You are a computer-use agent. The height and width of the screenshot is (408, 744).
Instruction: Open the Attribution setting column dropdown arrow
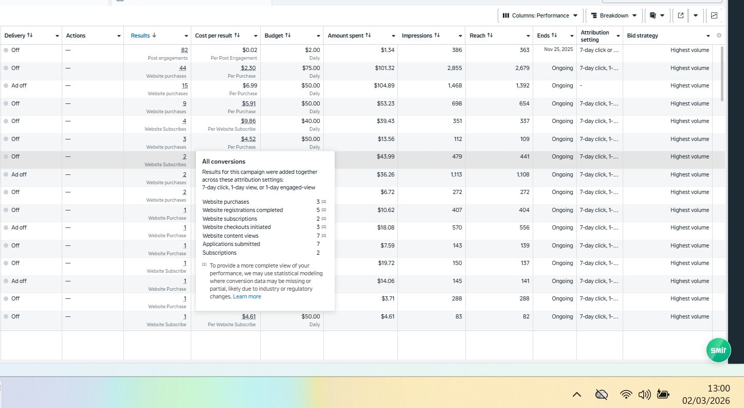pos(618,36)
